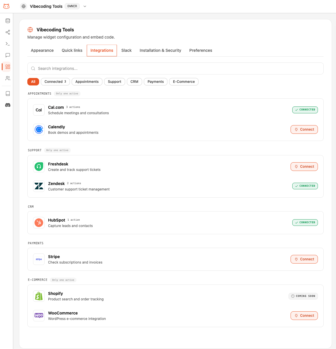336x349 pixels.
Task: Click the Cal.com integration name
Action: click(56, 107)
